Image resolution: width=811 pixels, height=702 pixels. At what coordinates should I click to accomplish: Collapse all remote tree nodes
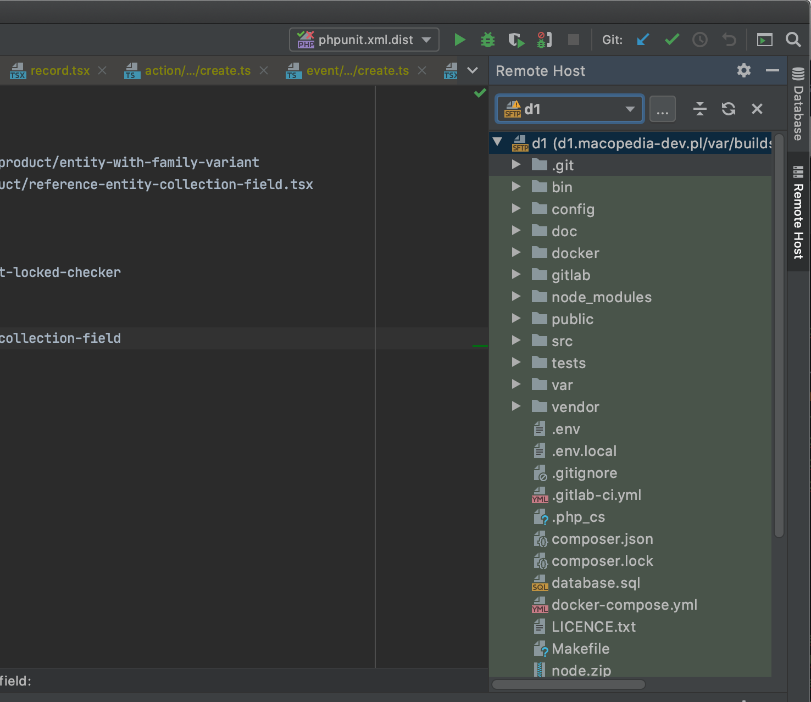(x=699, y=109)
